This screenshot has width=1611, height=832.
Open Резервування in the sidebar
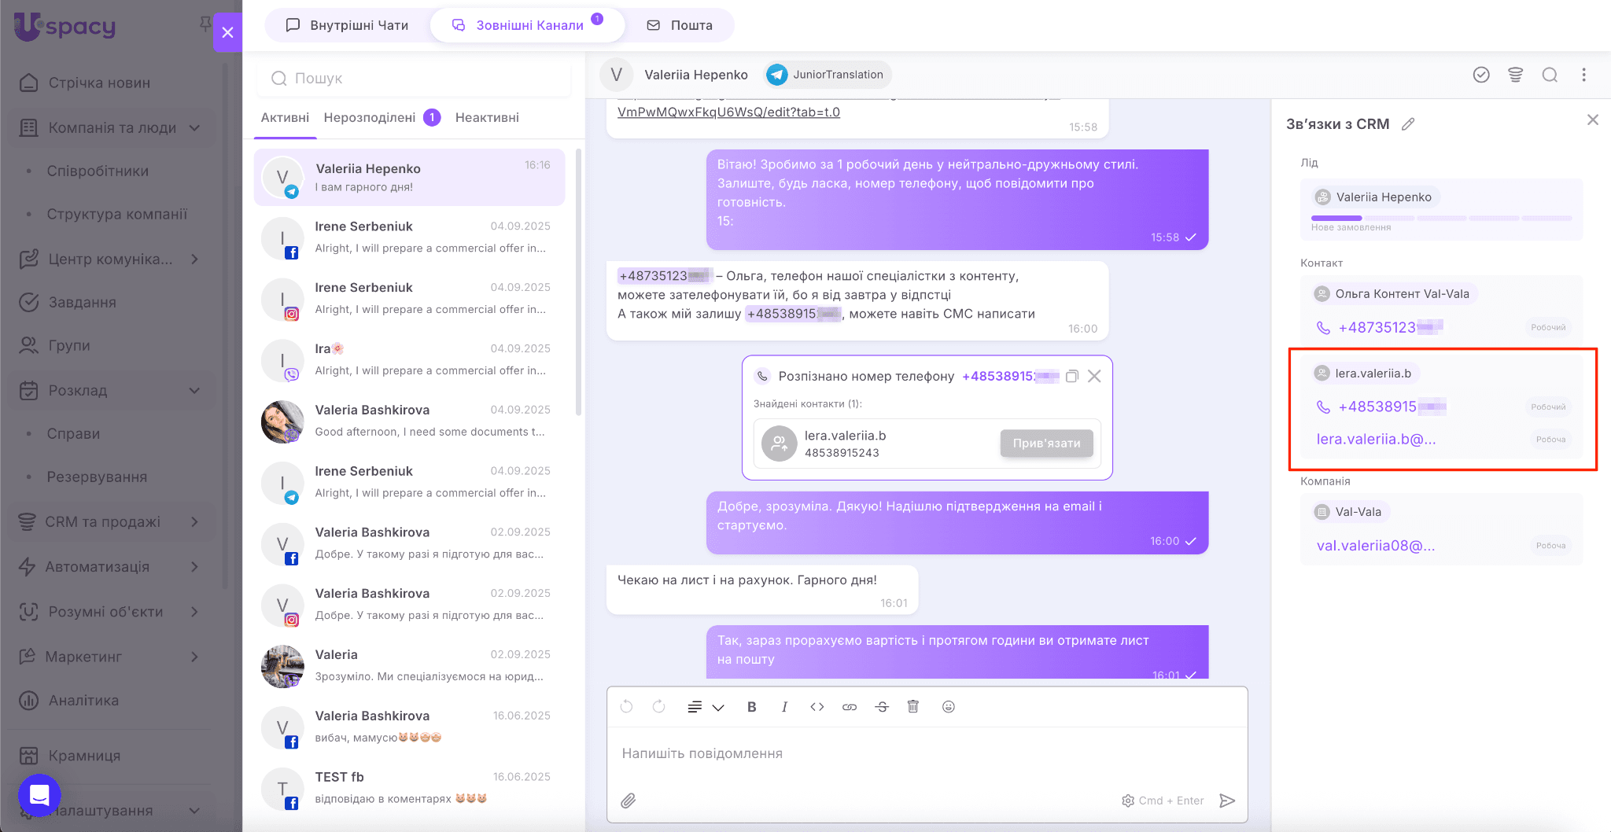(x=97, y=477)
